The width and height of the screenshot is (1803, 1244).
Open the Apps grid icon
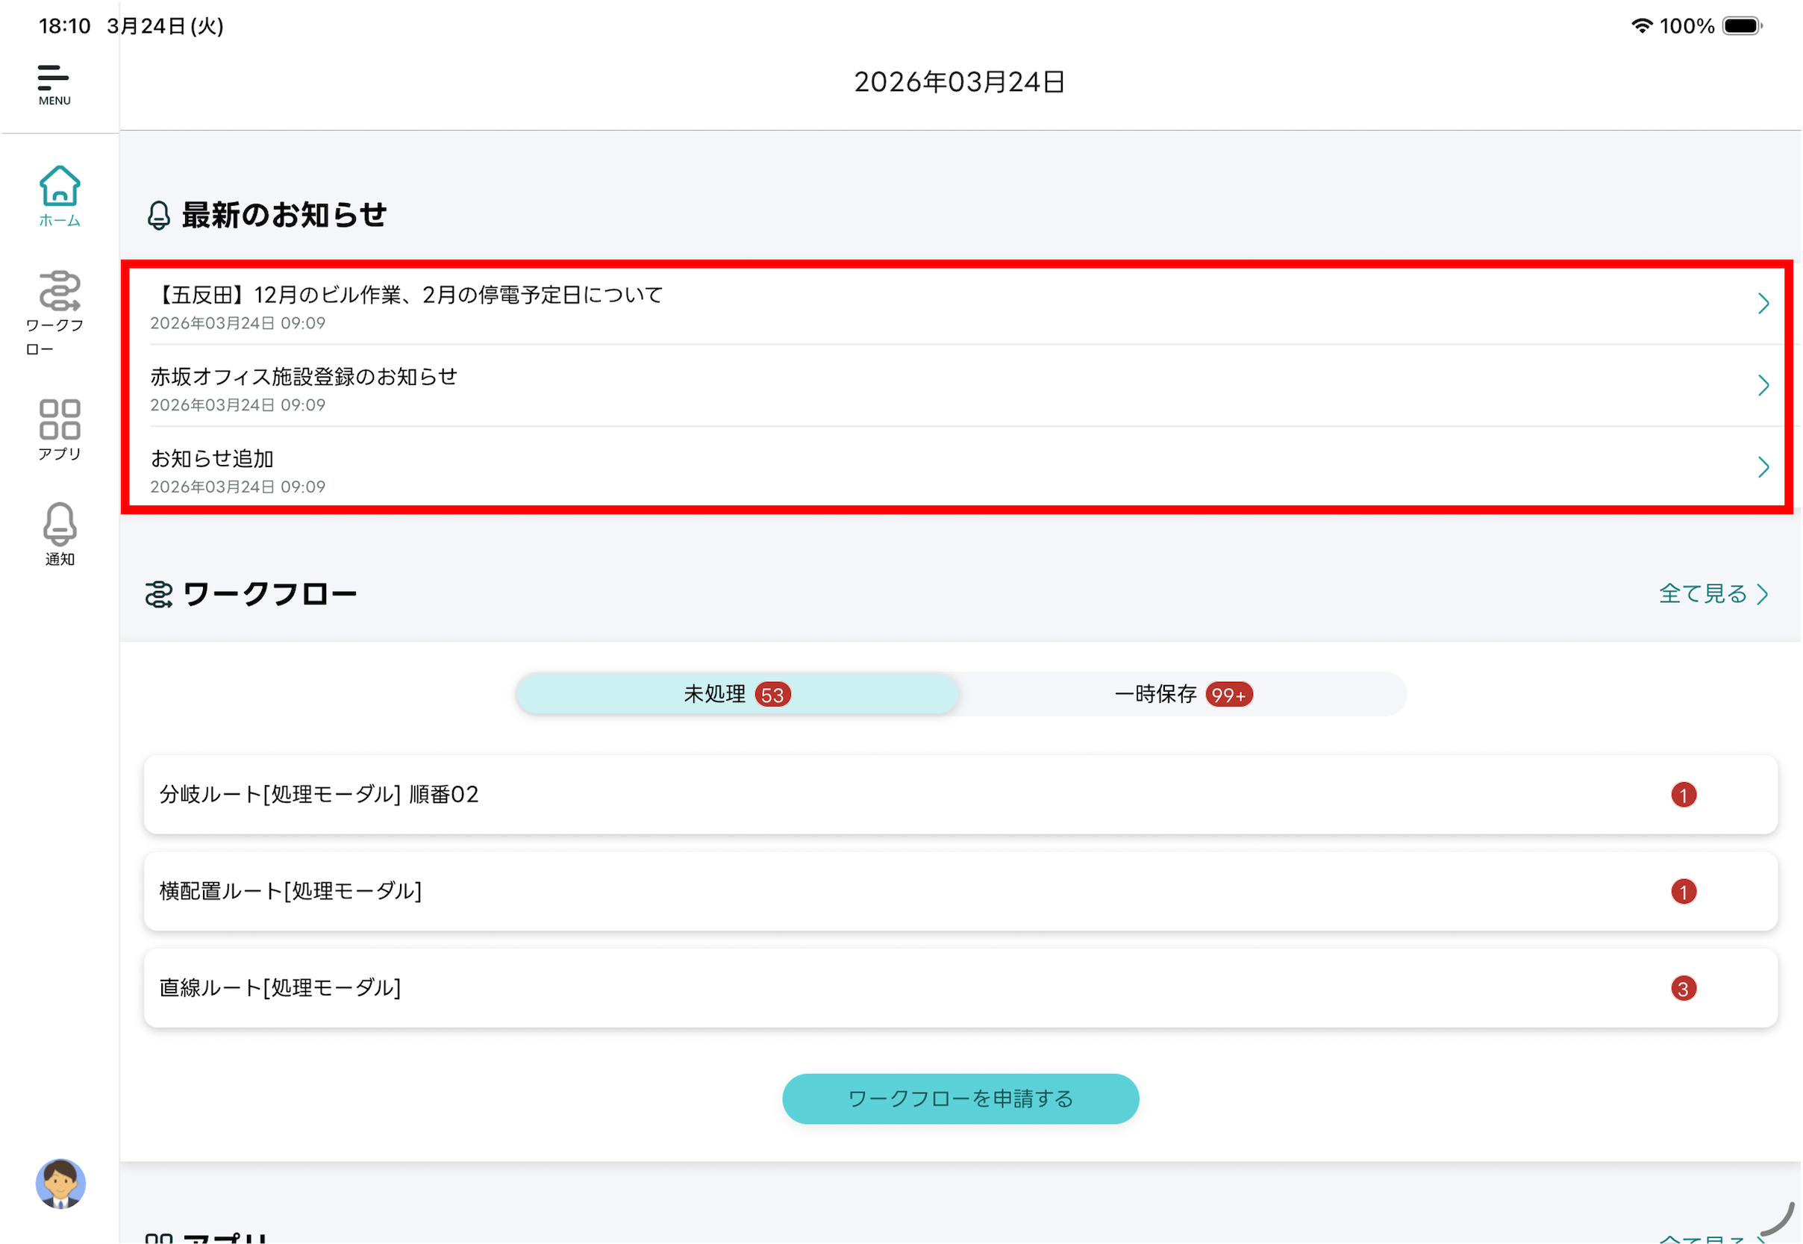(59, 421)
